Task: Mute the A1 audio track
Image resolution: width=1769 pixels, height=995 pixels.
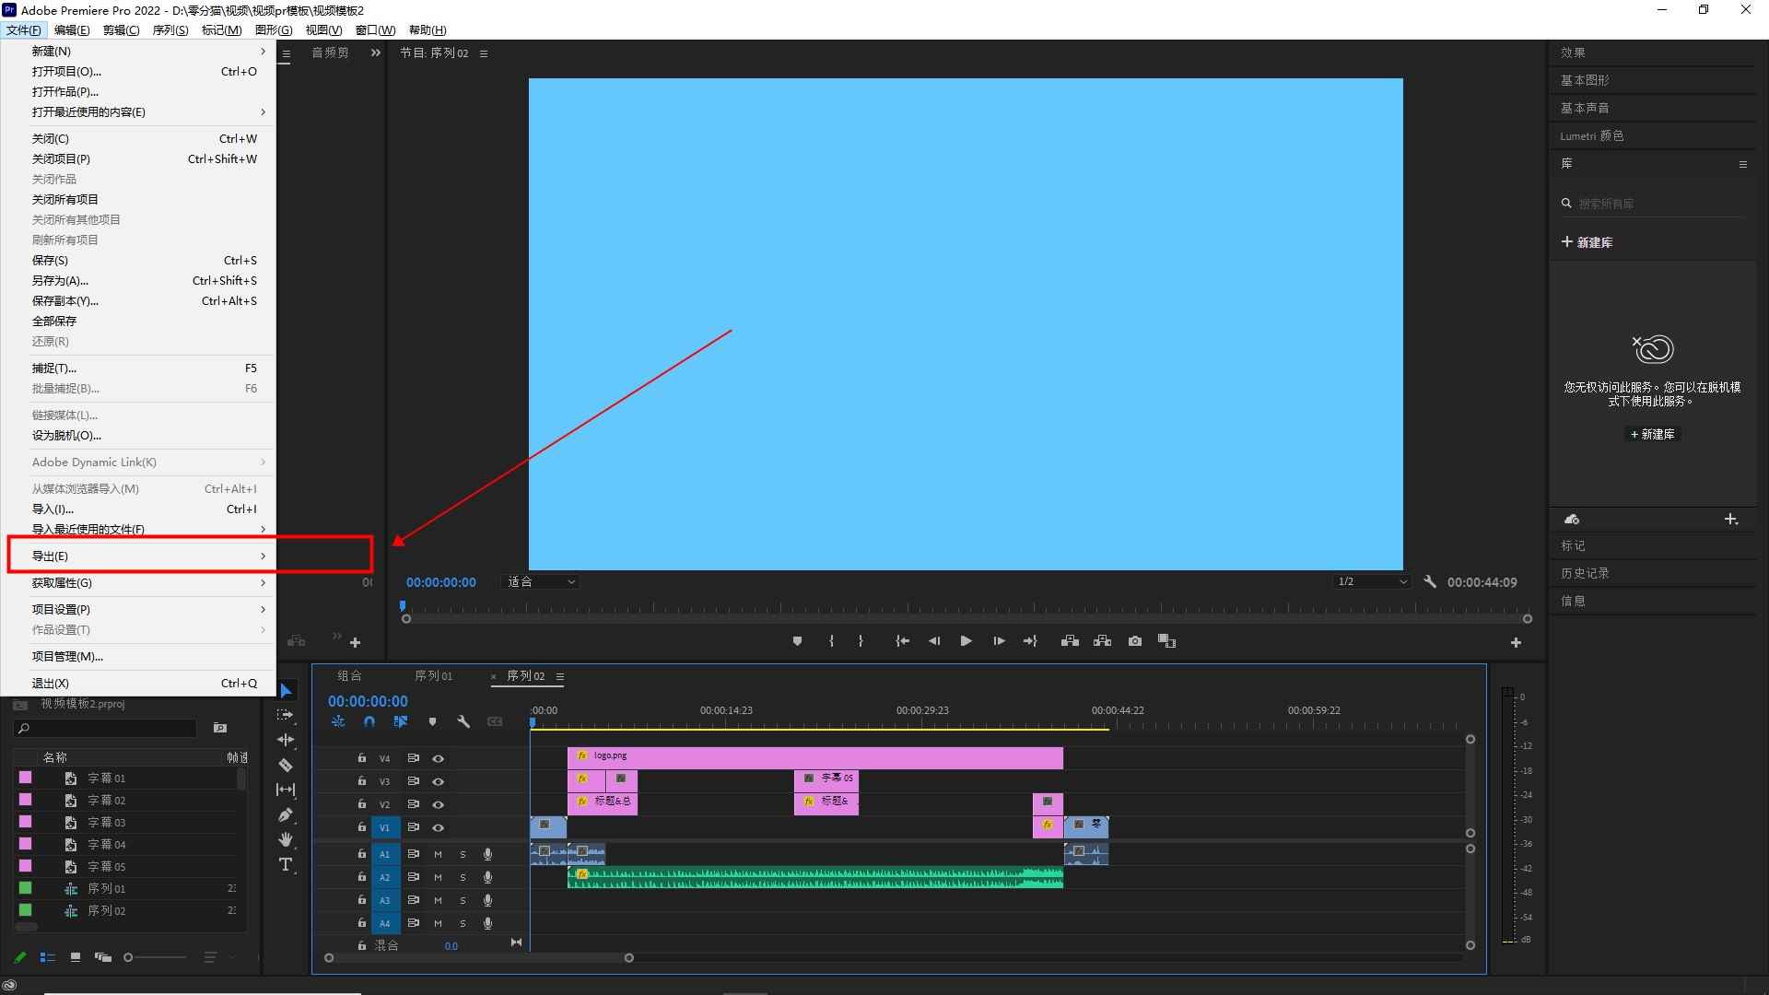Action: [438, 854]
